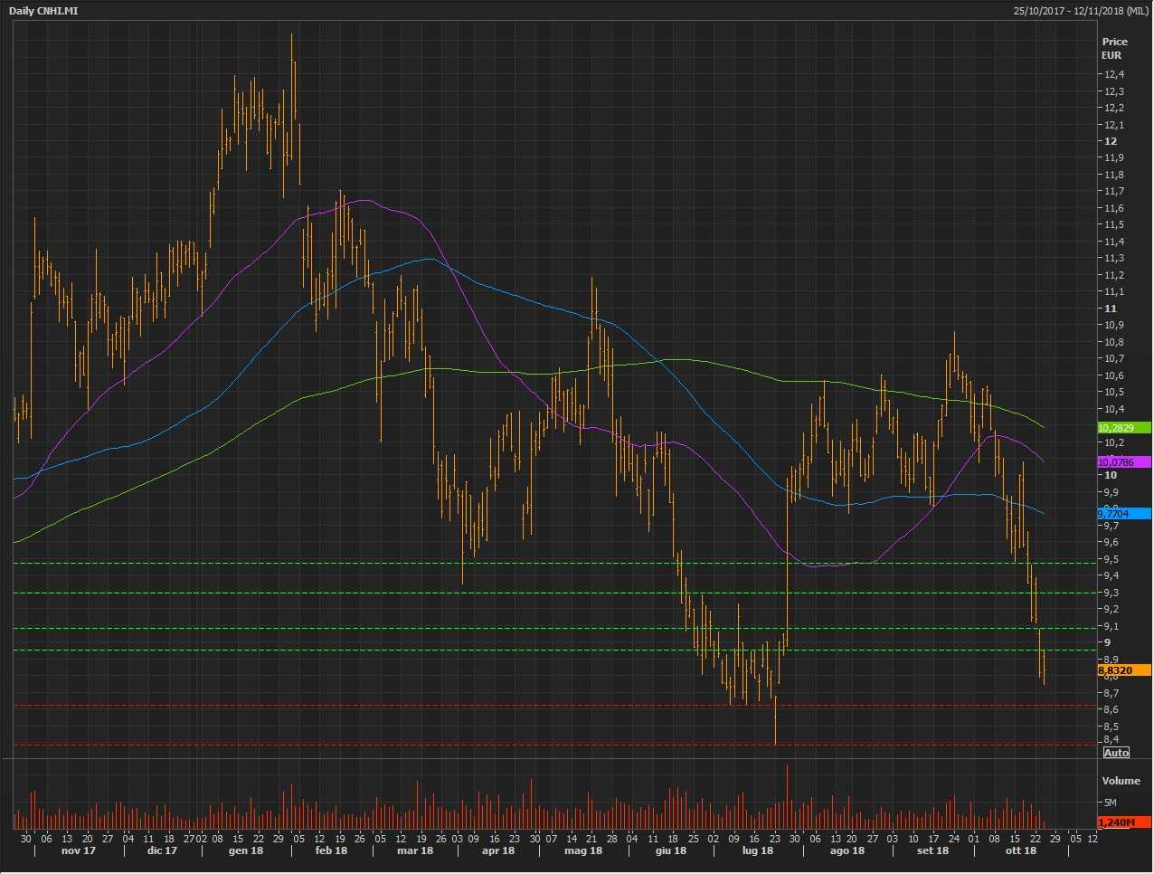This screenshot has height=874, width=1154.
Task: Click the Auto scale button
Action: pyautogui.click(x=1116, y=753)
